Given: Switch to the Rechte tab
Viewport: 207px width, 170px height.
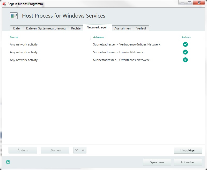Looking at the screenshot, I should click(x=76, y=28).
